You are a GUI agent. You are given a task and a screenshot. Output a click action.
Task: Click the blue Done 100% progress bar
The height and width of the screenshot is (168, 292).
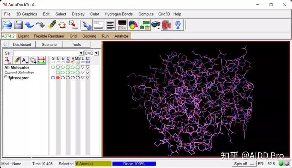click(134, 164)
